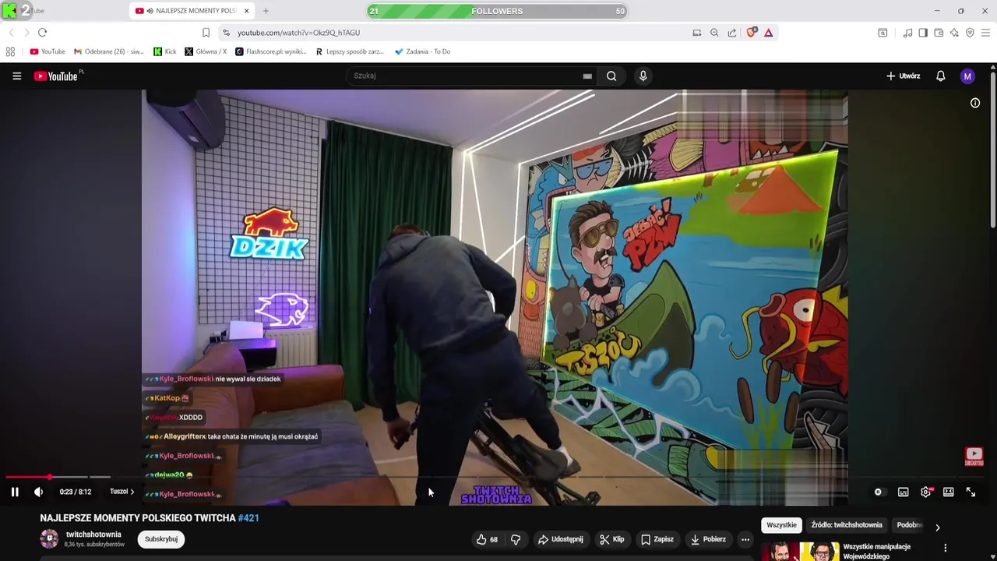Open the Główna / X bookmark

coord(206,51)
